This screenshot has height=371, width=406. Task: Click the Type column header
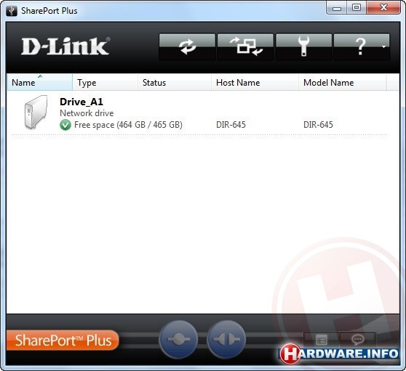tap(105, 83)
